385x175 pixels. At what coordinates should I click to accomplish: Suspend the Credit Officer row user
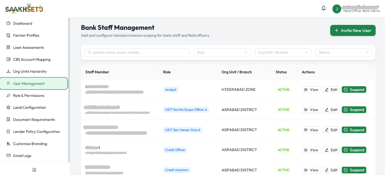click(x=354, y=150)
